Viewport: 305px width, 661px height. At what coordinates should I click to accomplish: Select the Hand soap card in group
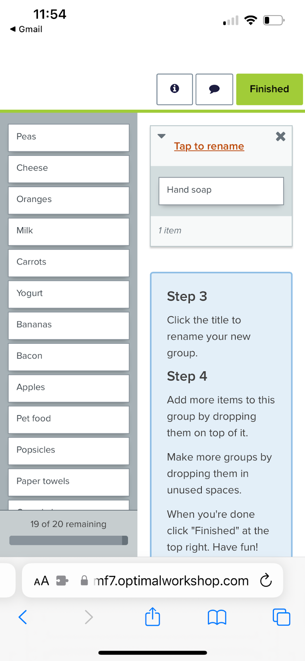(221, 191)
